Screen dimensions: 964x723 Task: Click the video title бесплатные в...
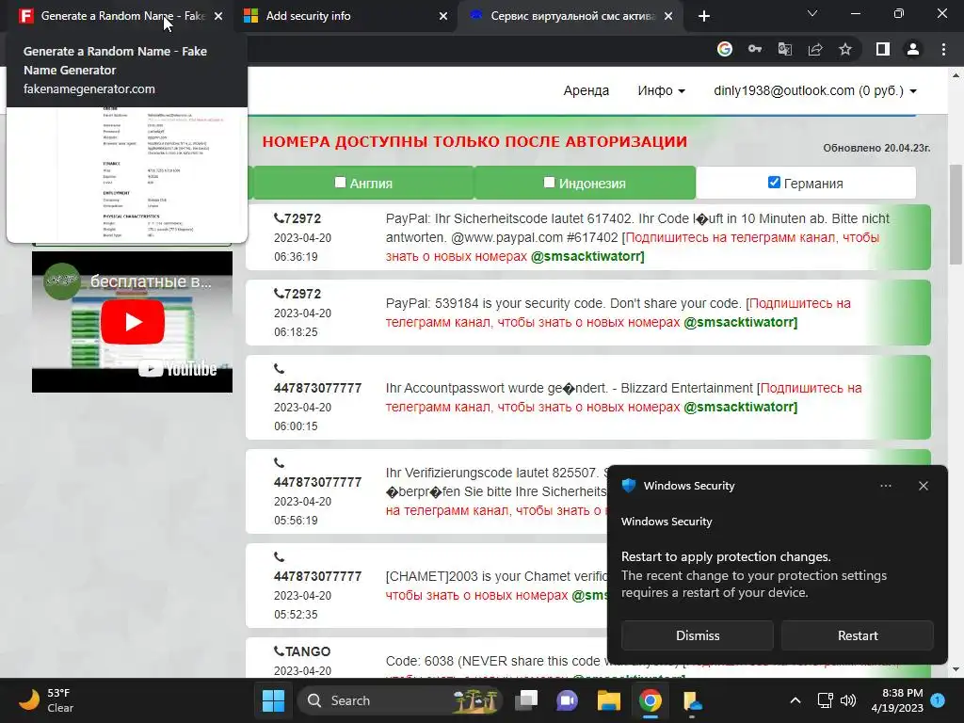pyautogui.click(x=151, y=281)
